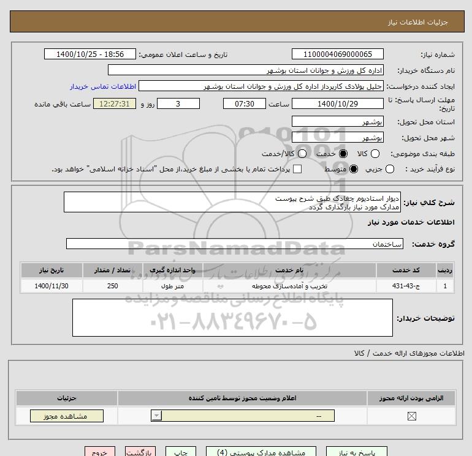Click واحد اندازه گیری column header
This screenshot has height=456, width=472.
(172, 270)
